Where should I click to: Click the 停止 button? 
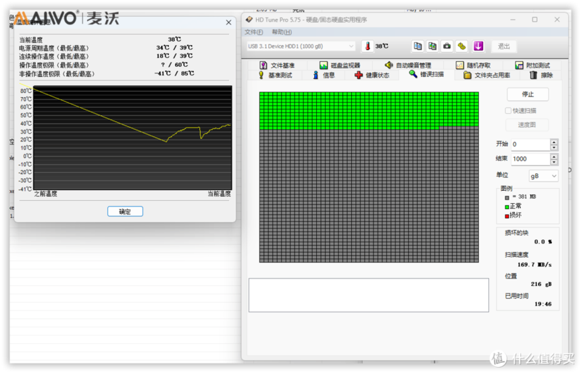[x=528, y=94]
